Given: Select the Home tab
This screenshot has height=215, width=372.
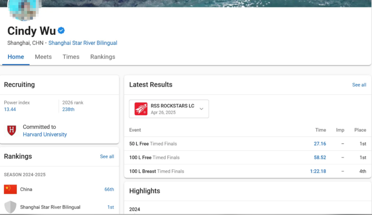Looking at the screenshot, I should [16, 57].
